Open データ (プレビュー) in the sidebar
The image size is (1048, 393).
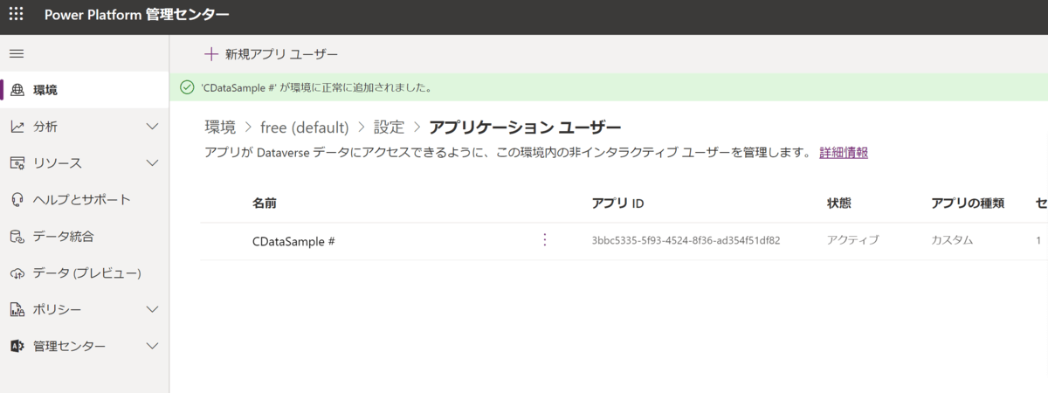[85, 273]
